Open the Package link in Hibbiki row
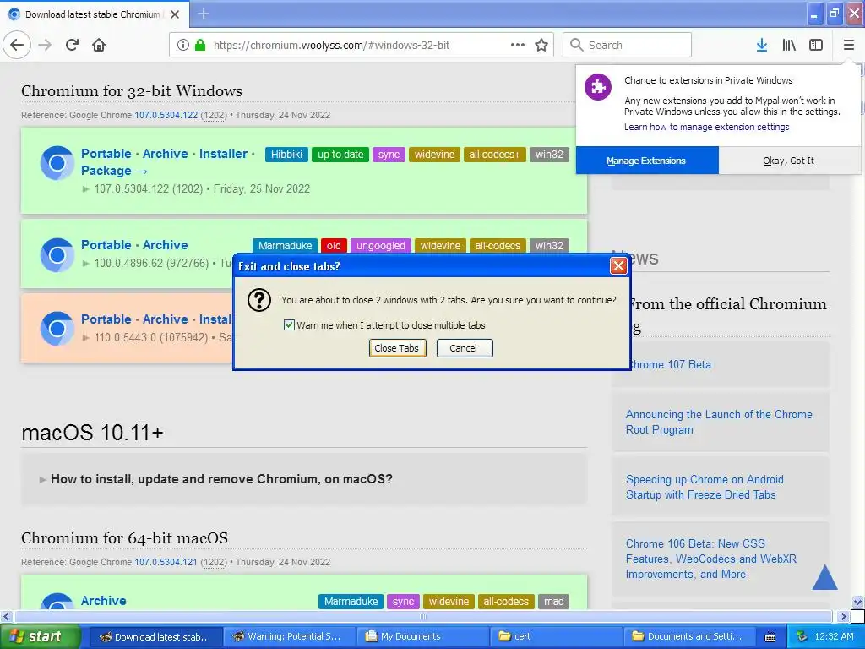 114,171
